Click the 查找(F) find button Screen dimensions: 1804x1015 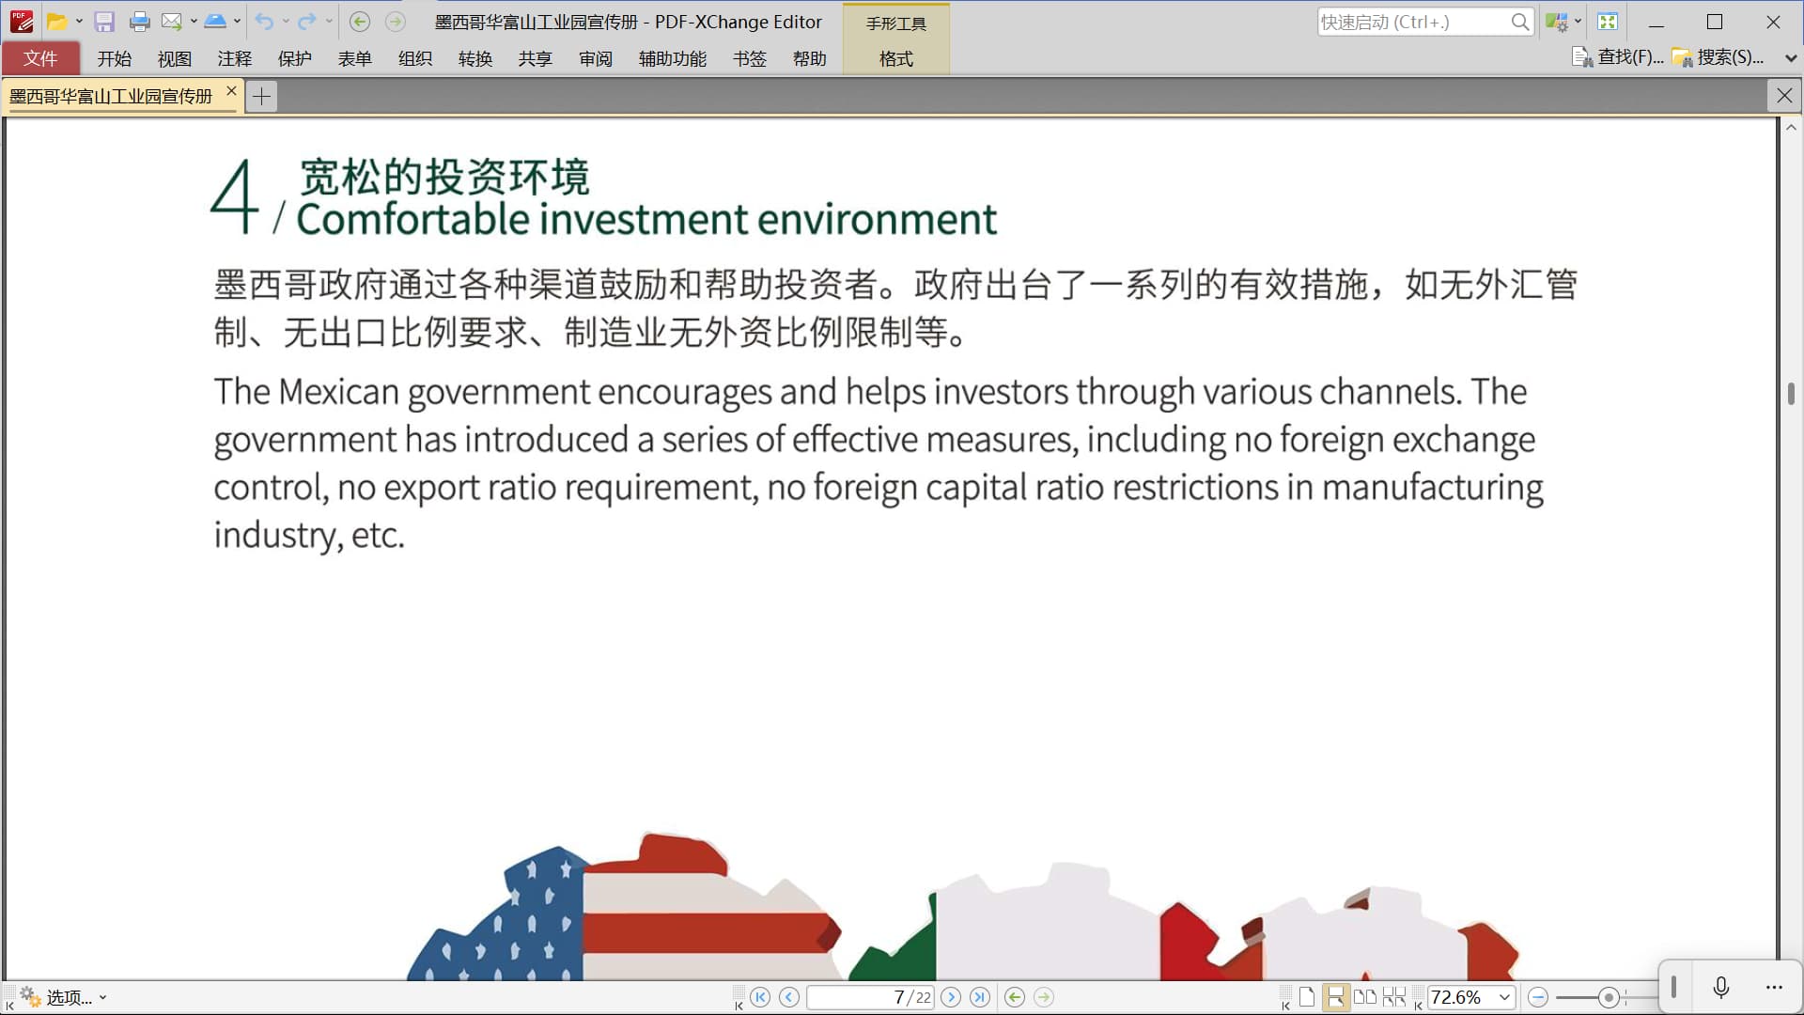1618,57
